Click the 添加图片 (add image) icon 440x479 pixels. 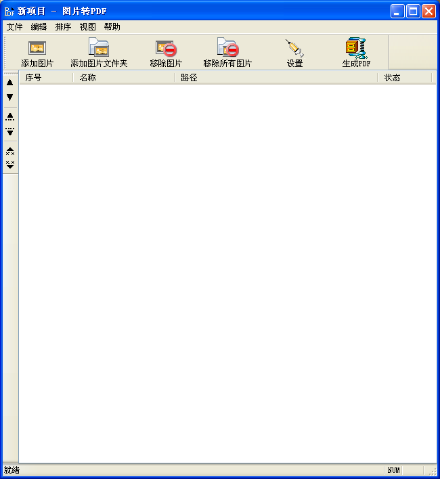click(x=37, y=48)
